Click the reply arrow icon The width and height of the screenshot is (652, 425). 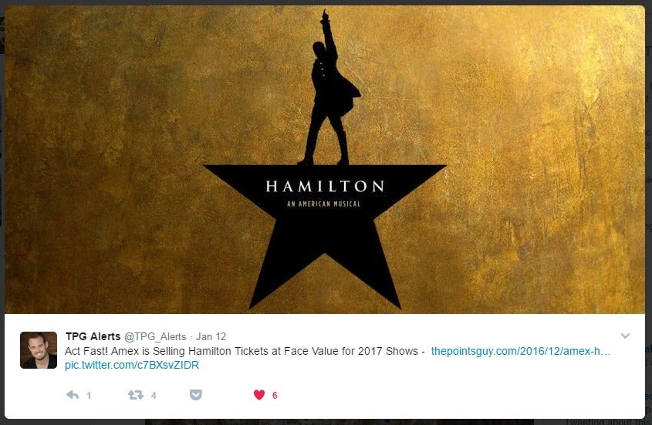click(73, 395)
